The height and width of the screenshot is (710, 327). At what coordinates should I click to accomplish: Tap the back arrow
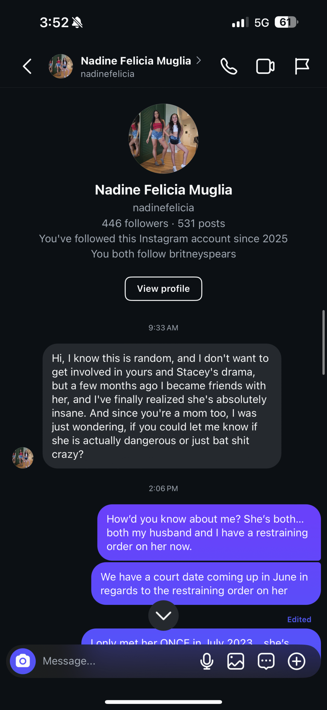click(x=27, y=66)
